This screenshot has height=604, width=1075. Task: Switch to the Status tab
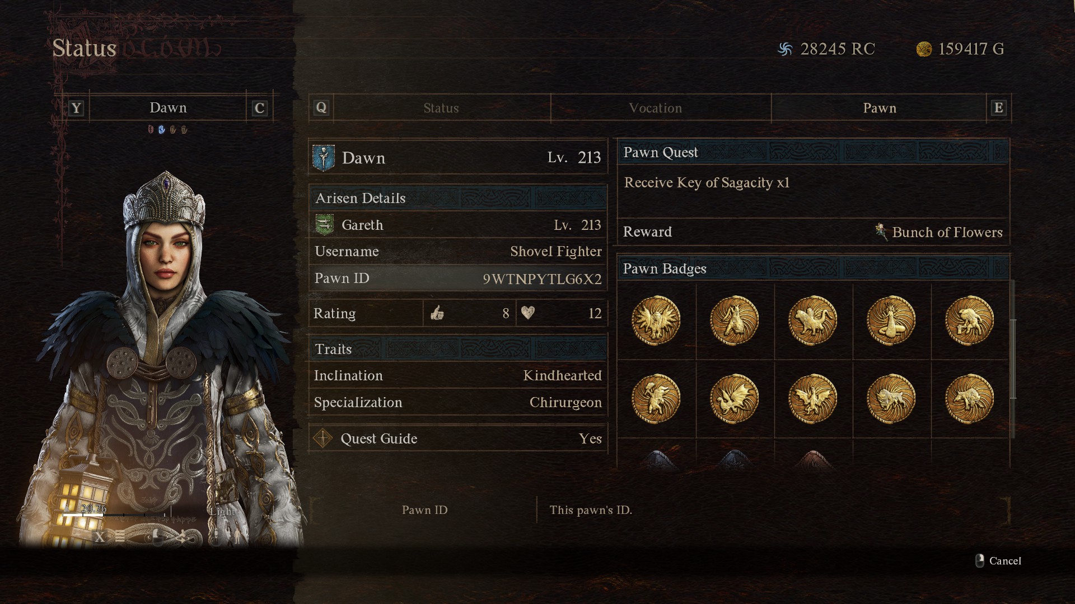click(441, 108)
